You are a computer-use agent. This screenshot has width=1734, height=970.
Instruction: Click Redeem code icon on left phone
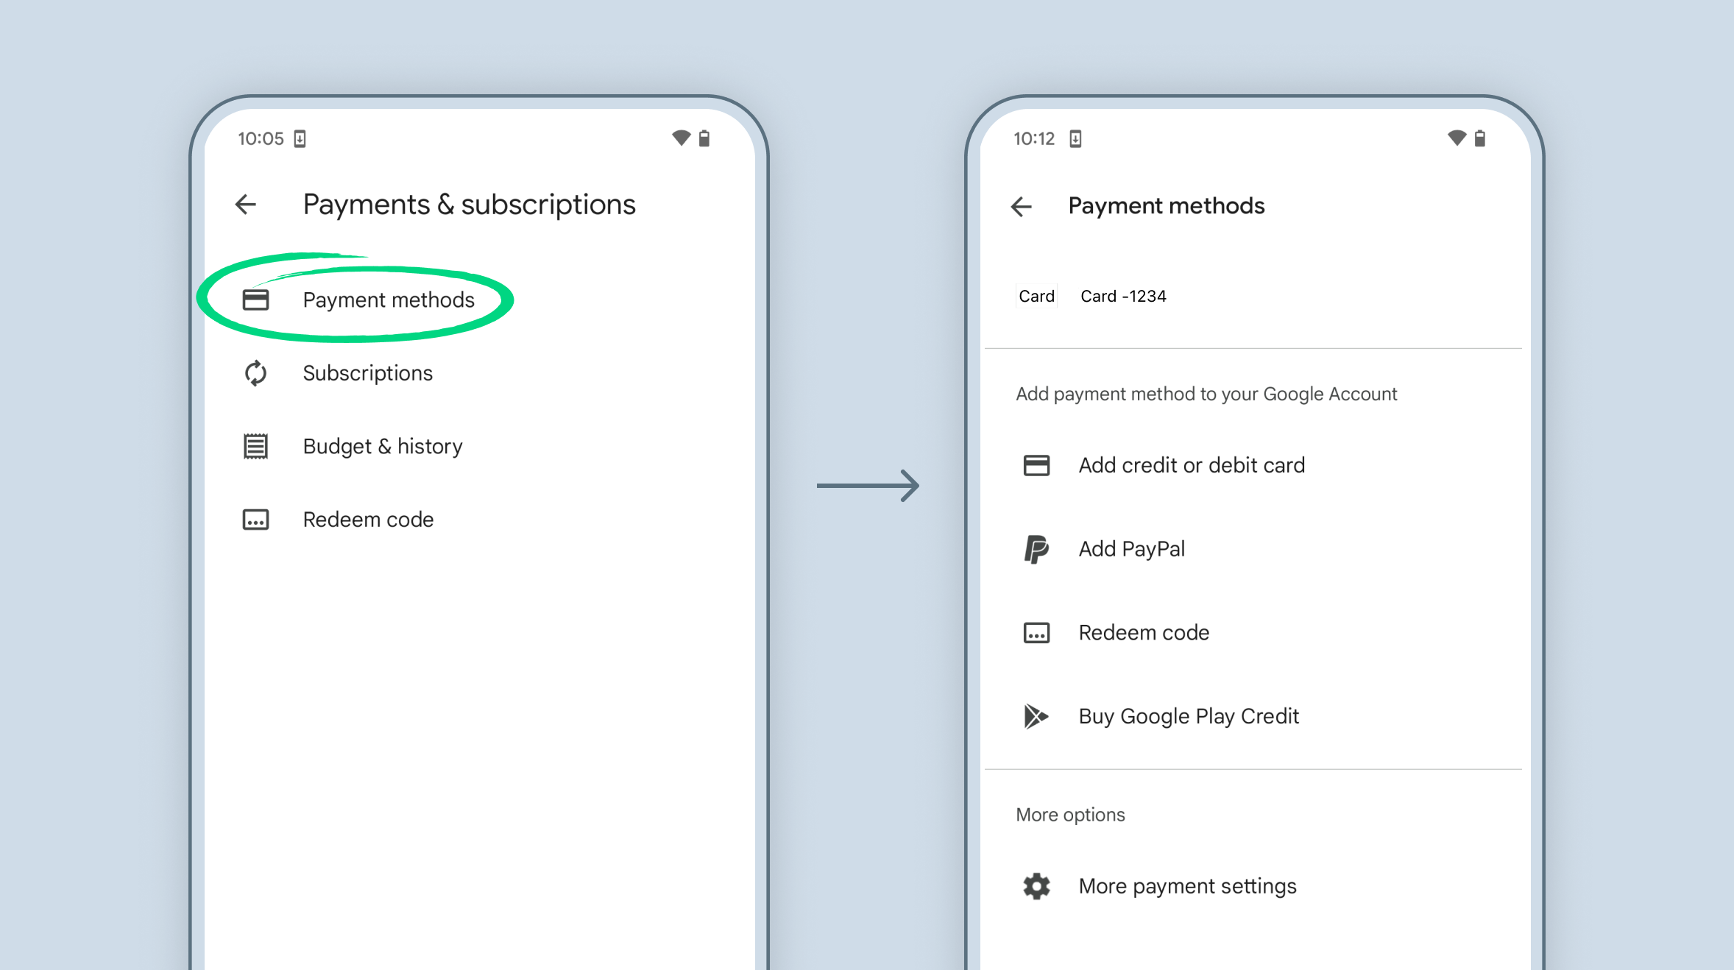tap(255, 520)
